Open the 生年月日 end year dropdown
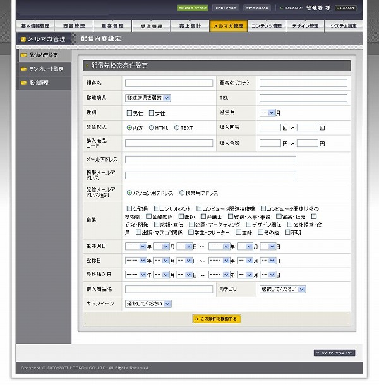This screenshot has height=385, width=379. point(219,246)
